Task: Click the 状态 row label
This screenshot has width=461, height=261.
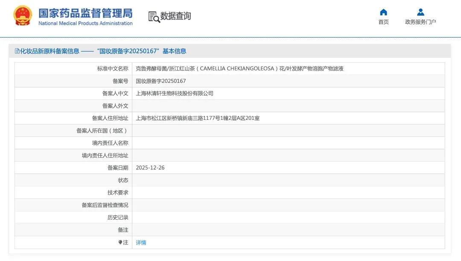Action: coord(123,180)
